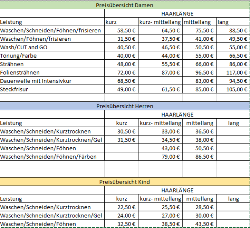The width and height of the screenshot is (250, 228).
Task: Click the green "Preisübersicht Damen" header cell
Action: coord(125,5)
